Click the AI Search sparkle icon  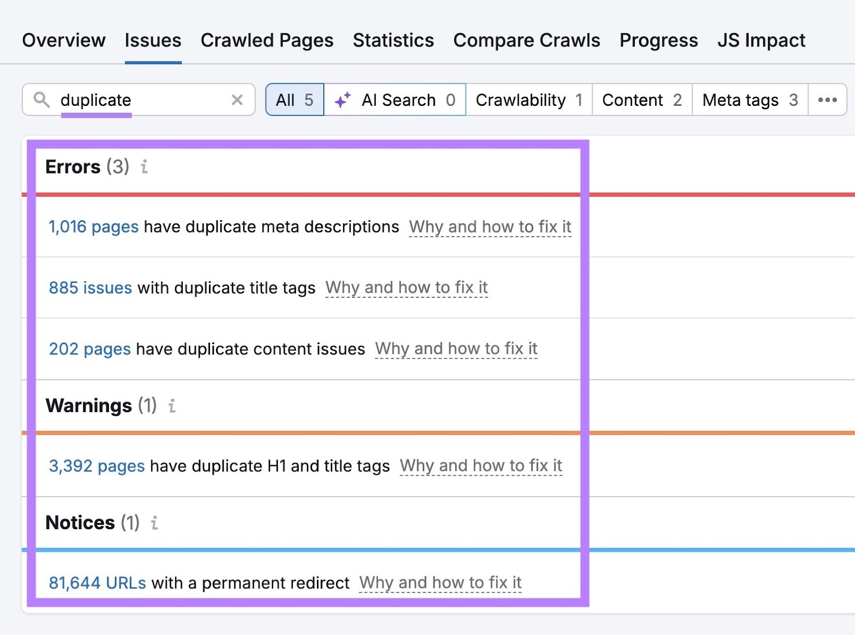(x=343, y=99)
